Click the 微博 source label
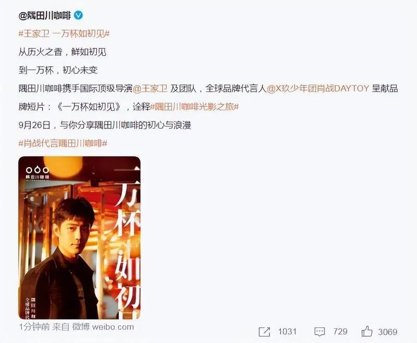Screen dimensions: 417x343 click(x=81, y=327)
